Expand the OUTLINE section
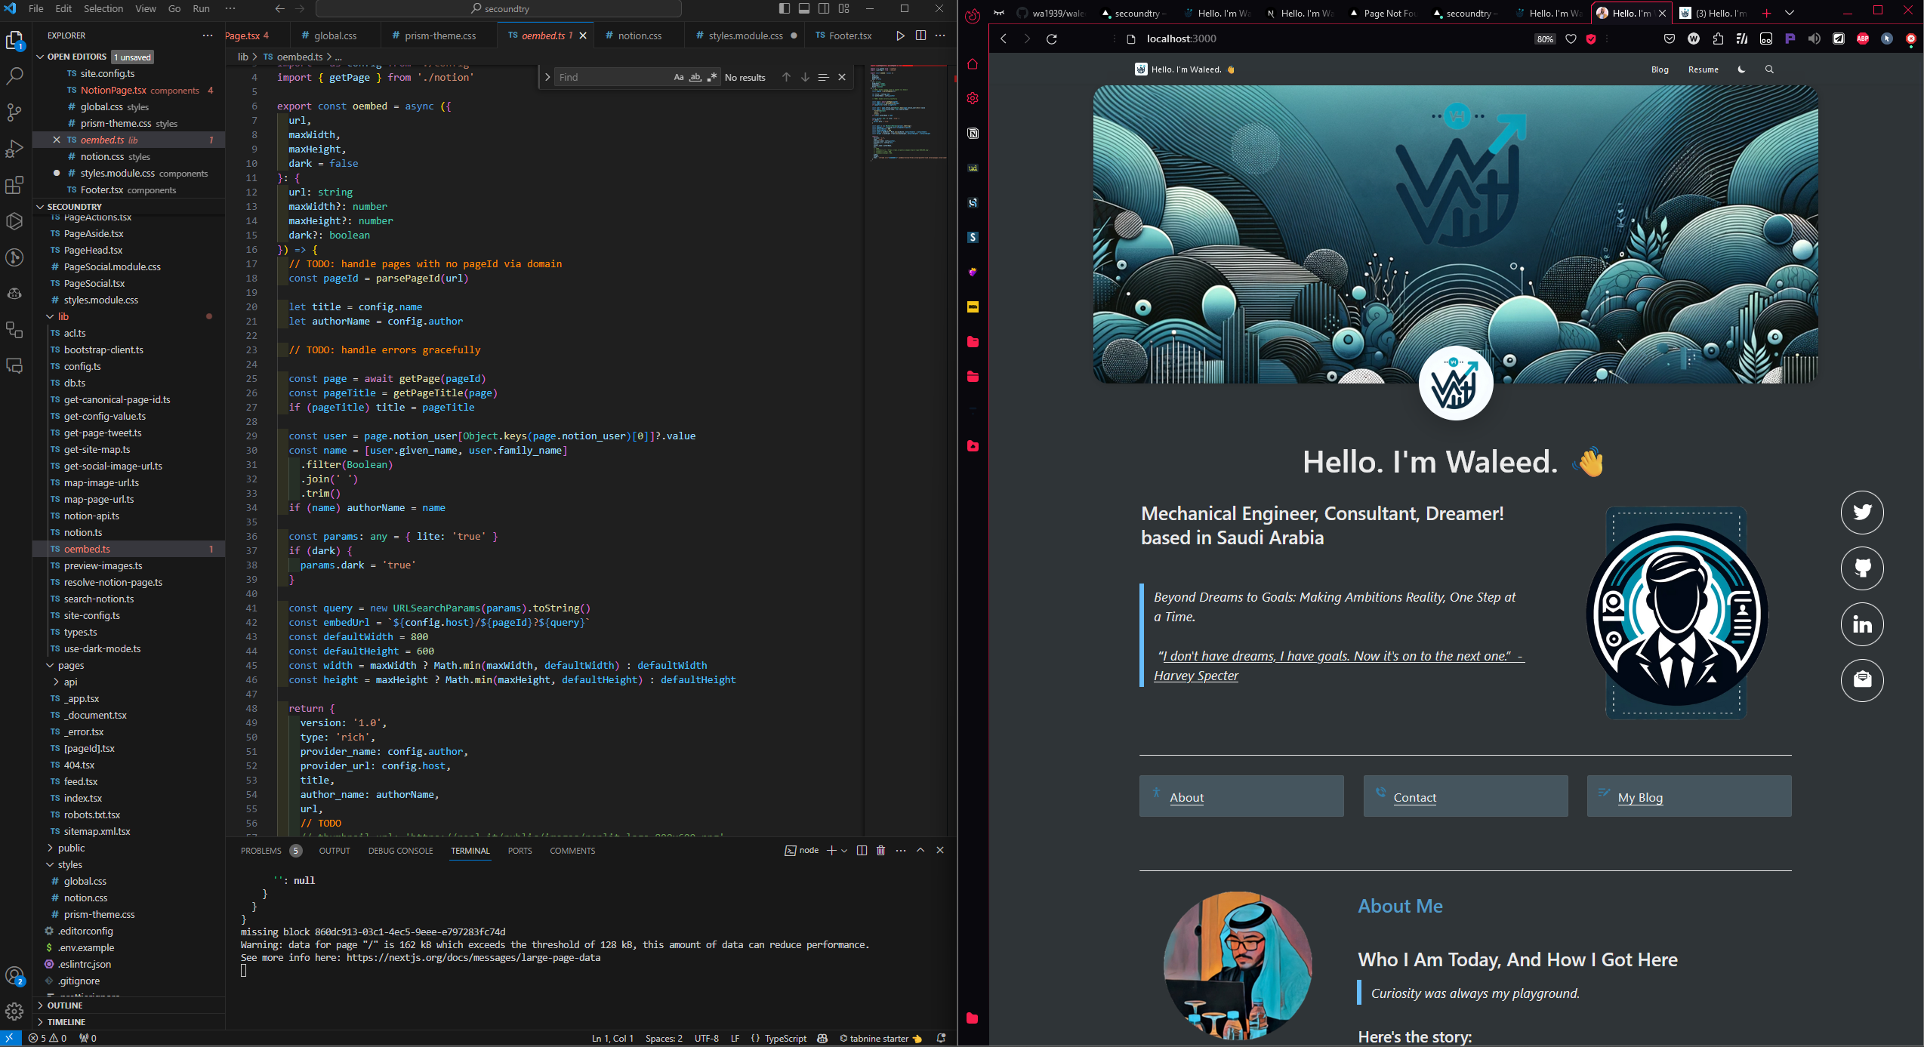Viewport: 1924px width, 1047px height. pos(65,1005)
